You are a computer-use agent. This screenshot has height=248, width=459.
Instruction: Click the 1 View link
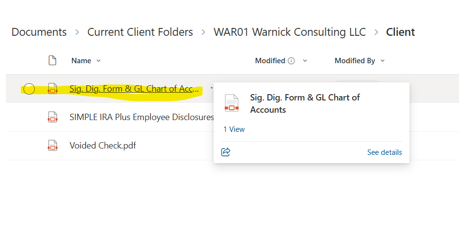pyautogui.click(x=234, y=129)
